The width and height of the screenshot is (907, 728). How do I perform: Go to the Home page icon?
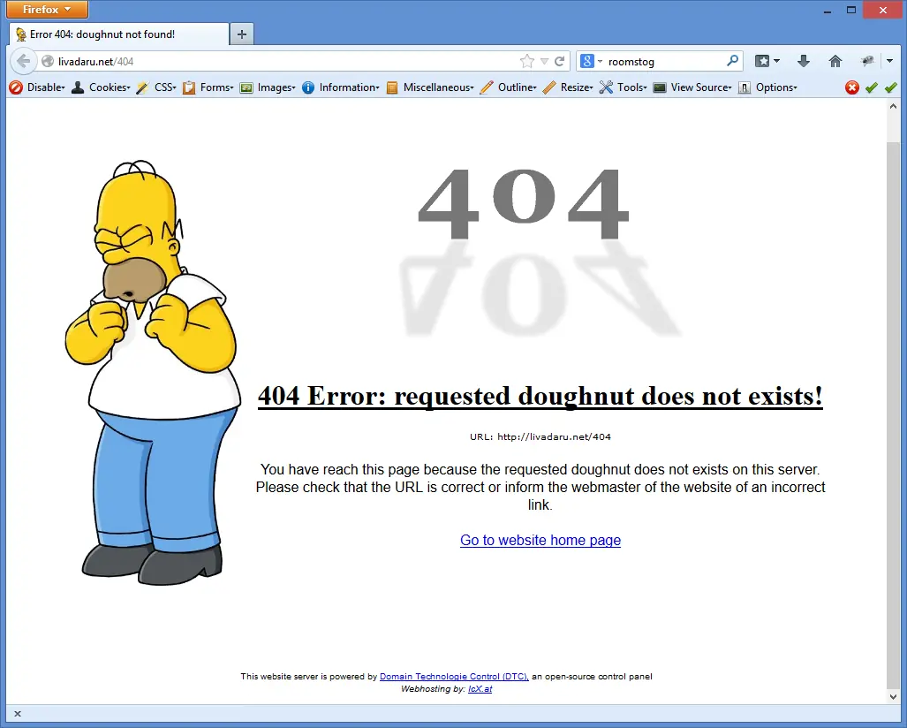(835, 61)
